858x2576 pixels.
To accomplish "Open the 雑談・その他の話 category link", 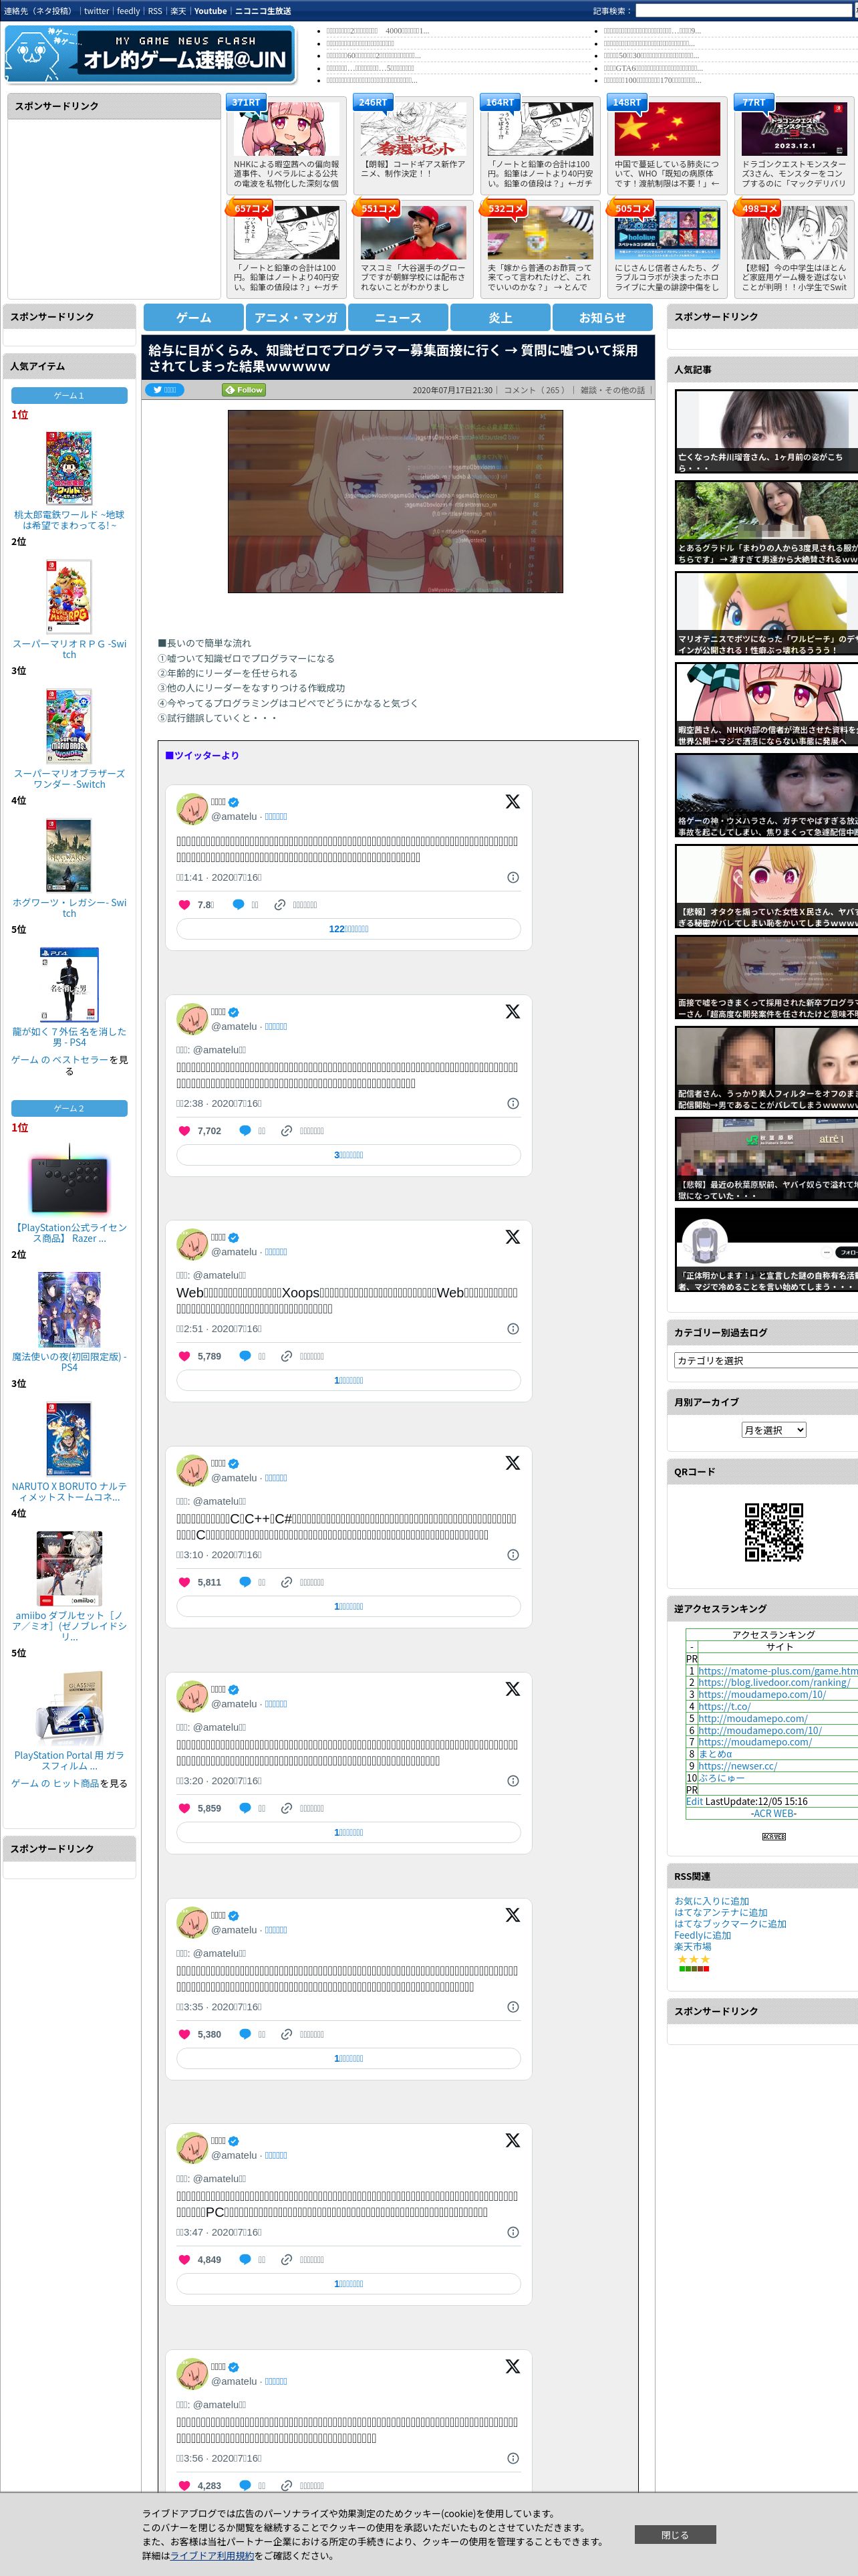I will click(613, 390).
